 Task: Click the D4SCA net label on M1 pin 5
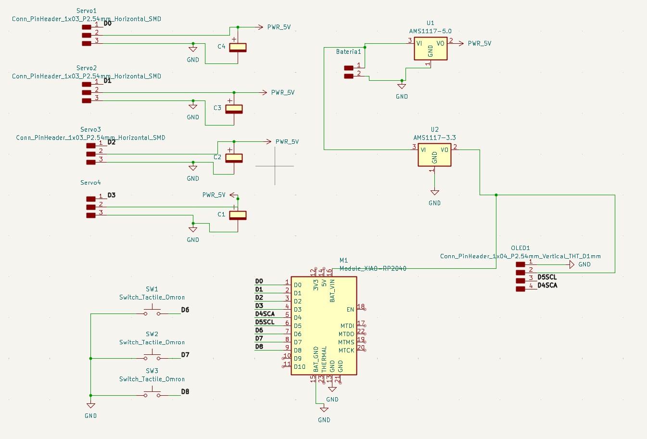click(265, 314)
